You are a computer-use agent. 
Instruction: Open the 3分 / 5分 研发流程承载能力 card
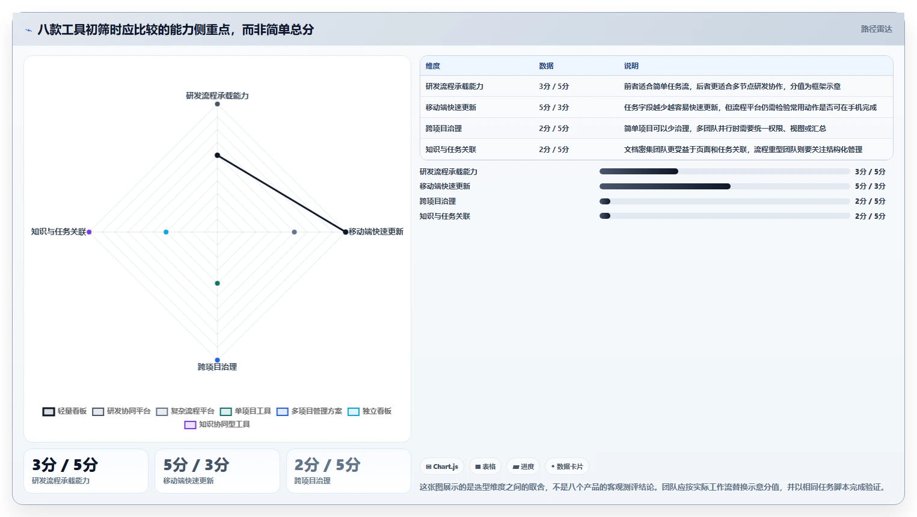[x=86, y=471]
